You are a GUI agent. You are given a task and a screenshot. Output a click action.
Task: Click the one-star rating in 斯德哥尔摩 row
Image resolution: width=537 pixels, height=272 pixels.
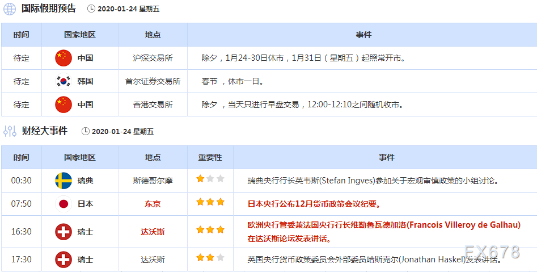(x=210, y=179)
